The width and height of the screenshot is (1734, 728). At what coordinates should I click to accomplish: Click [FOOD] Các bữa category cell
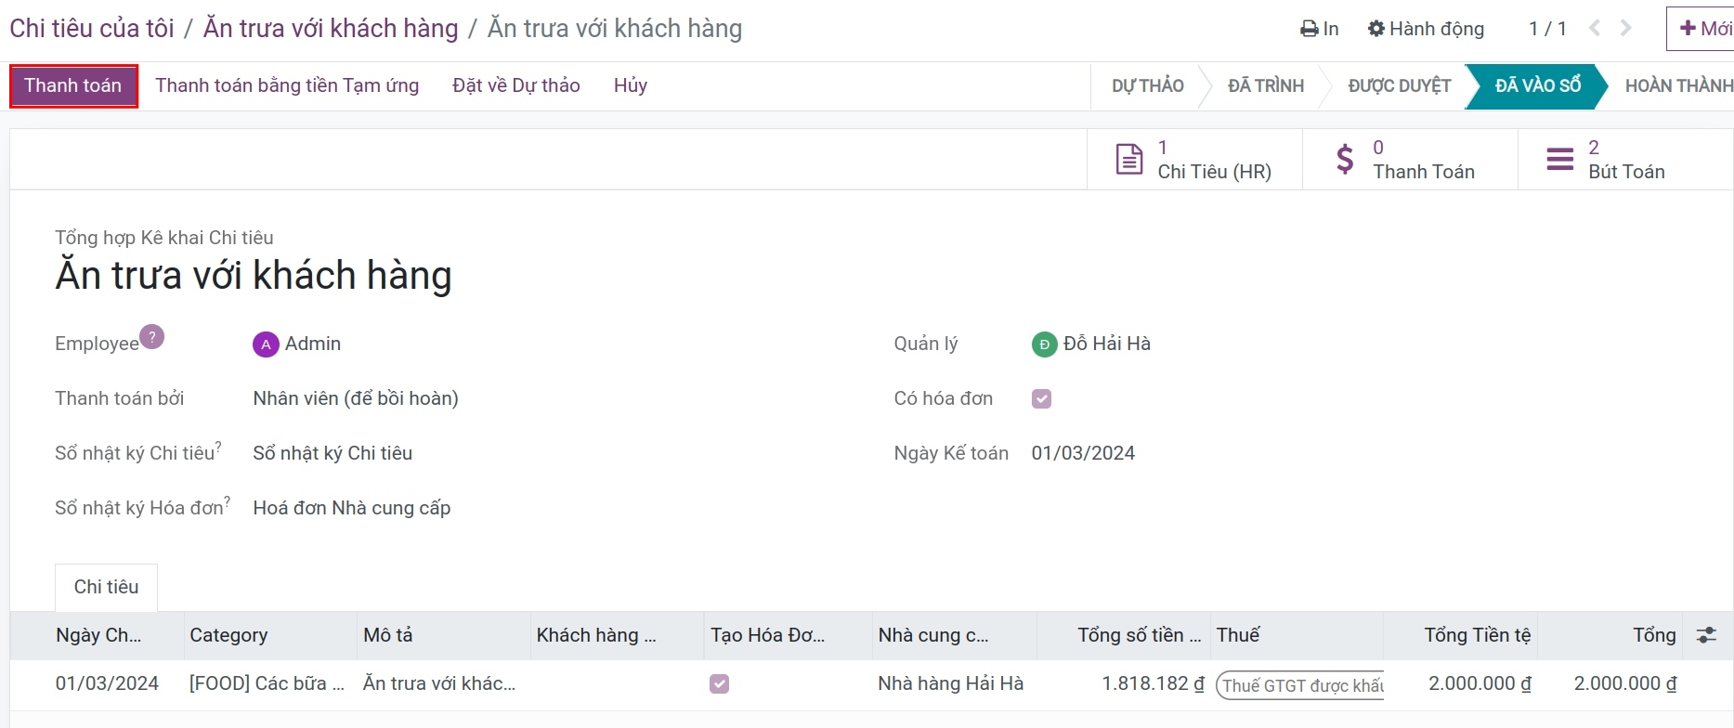click(x=267, y=684)
